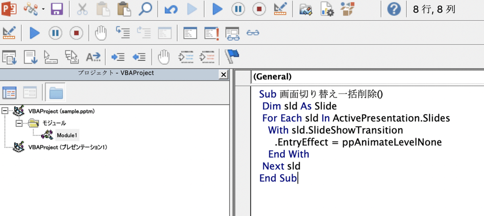This screenshot has height=216, width=484.
Task: Click the Undo arrow
Action: (171, 9)
